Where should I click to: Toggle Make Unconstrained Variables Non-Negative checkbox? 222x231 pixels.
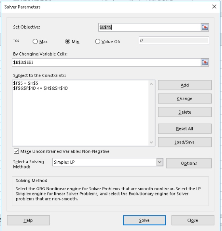click(x=16, y=151)
